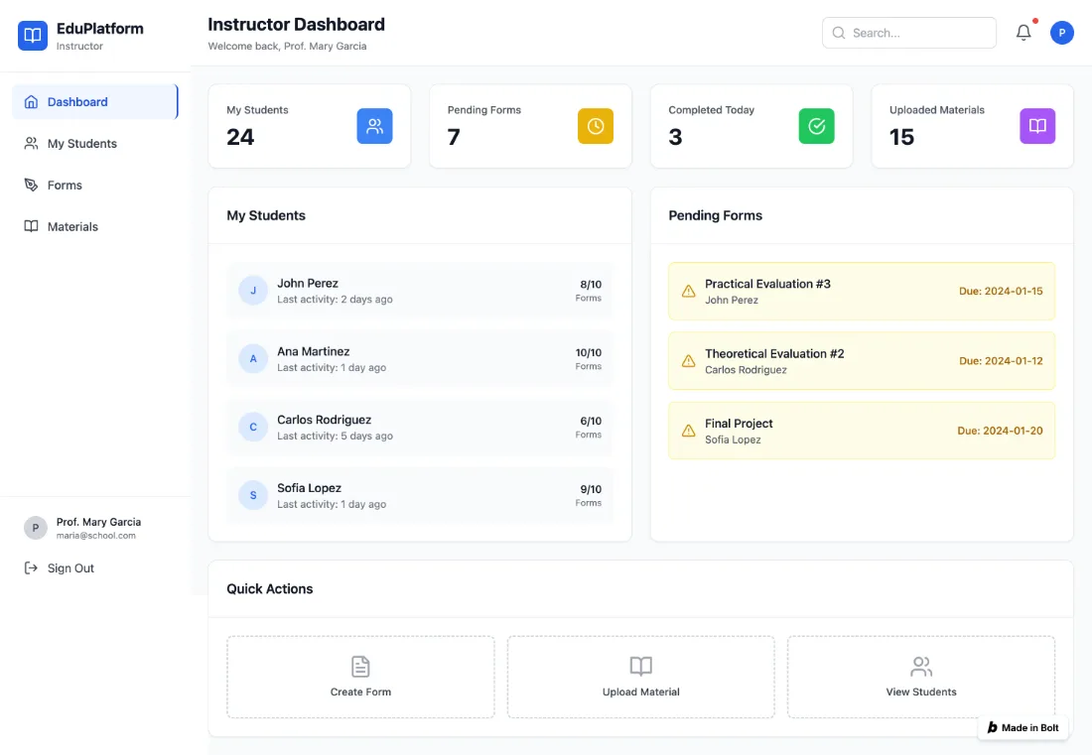
Task: Click the Pending Forms stat count 7
Action: click(454, 137)
